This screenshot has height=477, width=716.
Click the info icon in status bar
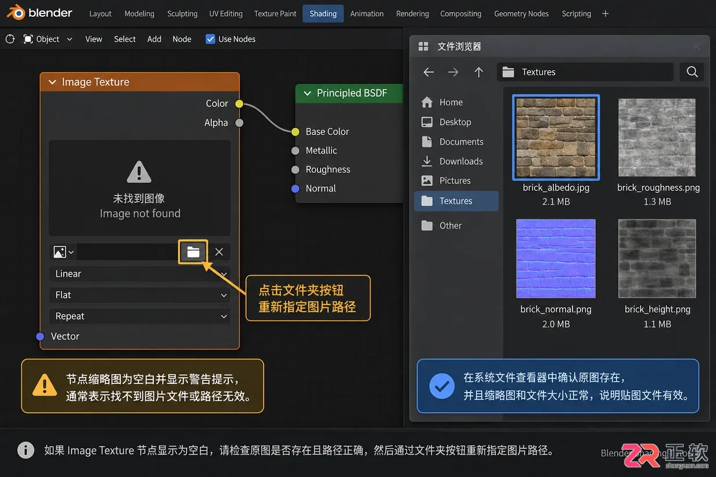(x=25, y=450)
